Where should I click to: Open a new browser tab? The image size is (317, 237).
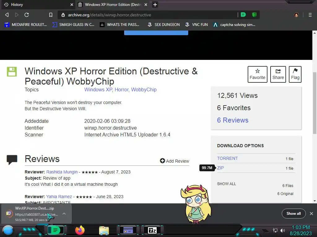pos(155,5)
